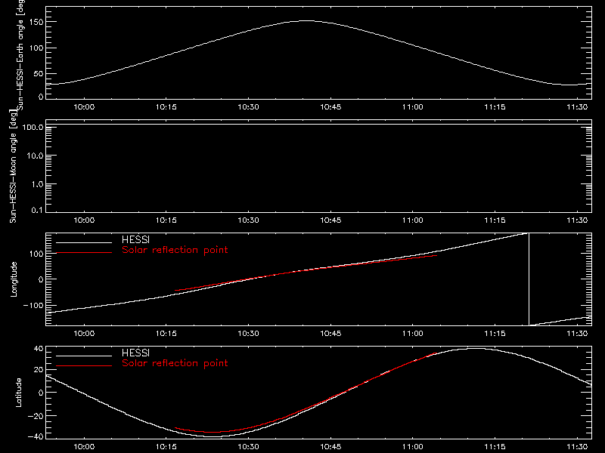
Task: Select HESSI legend label in Latitude plot
Action: pyautogui.click(x=135, y=353)
